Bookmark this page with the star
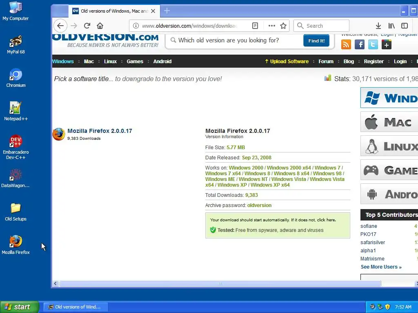The image size is (418, 313). 283,26
